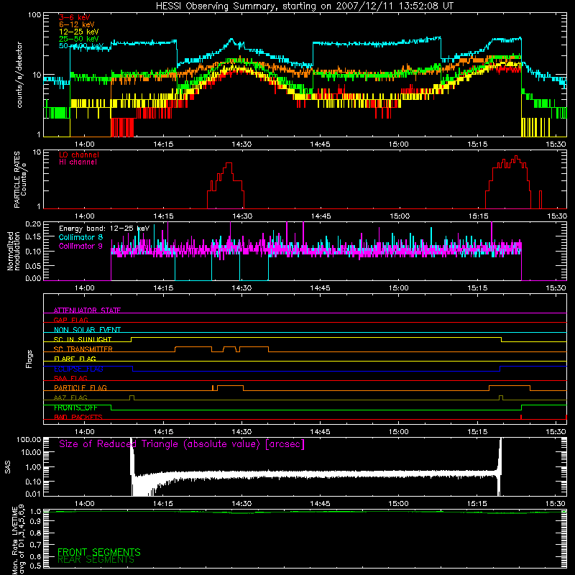Select the 50-100 keV legend entry
This screenshot has width=575, height=575.
80,46
